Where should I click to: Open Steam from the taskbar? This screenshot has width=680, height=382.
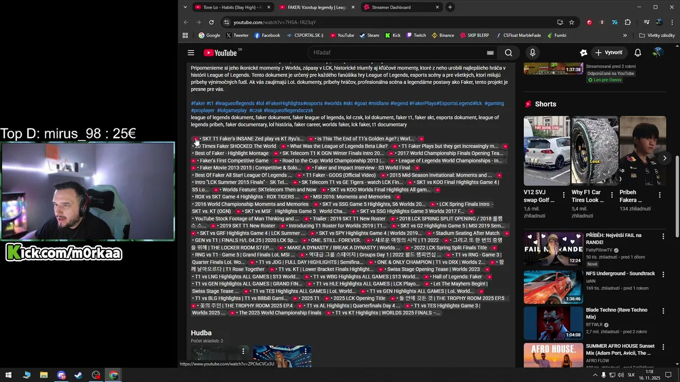[x=79, y=375]
